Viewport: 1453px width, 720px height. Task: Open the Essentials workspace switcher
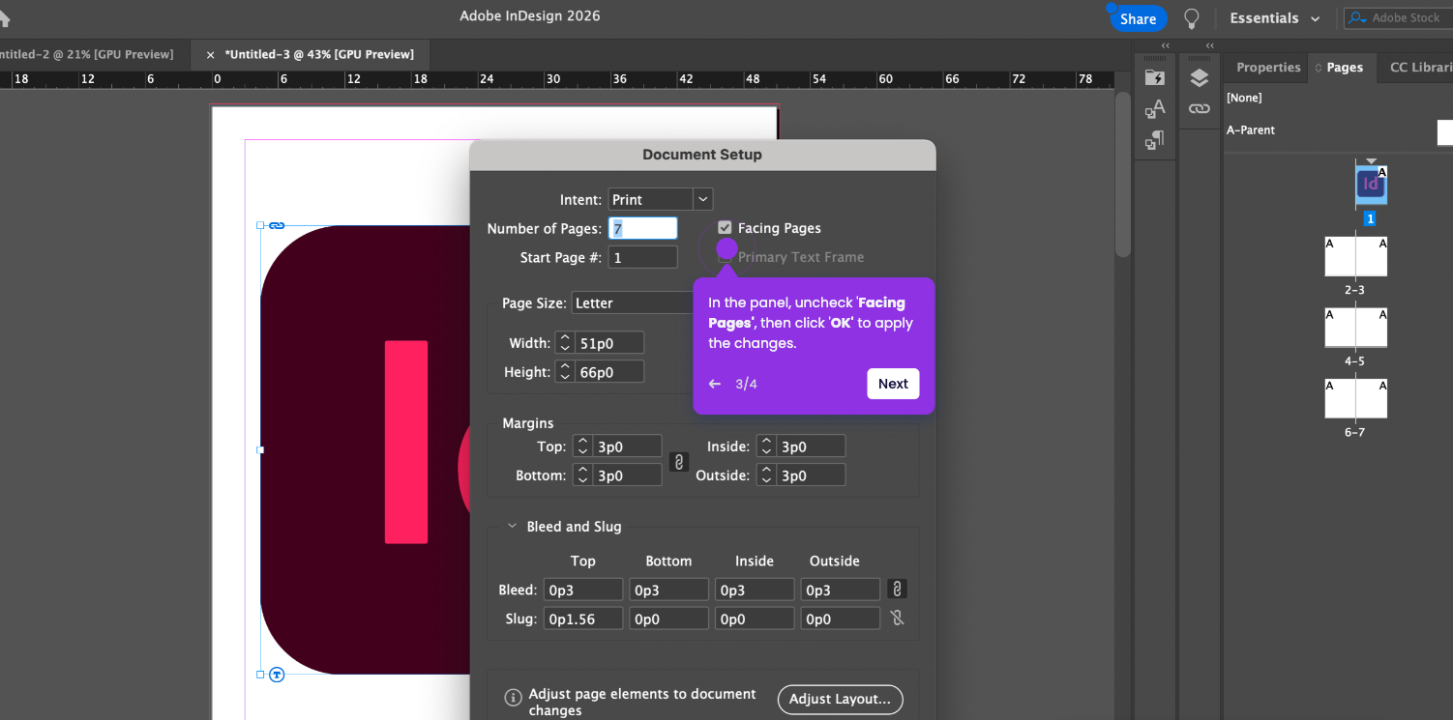[1275, 18]
